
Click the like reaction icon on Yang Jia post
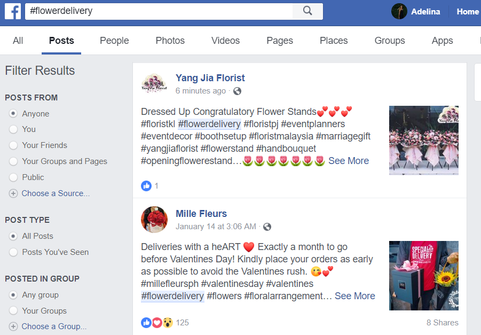coord(146,186)
